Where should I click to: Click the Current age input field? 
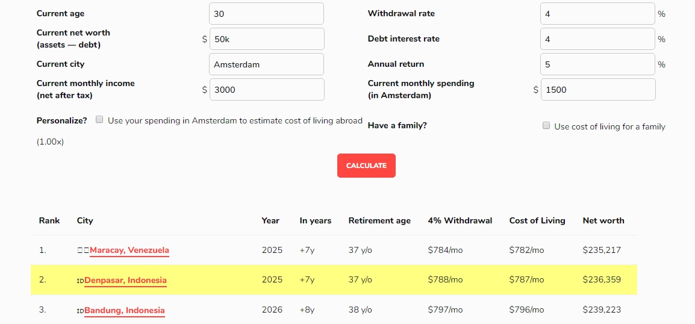click(x=266, y=14)
